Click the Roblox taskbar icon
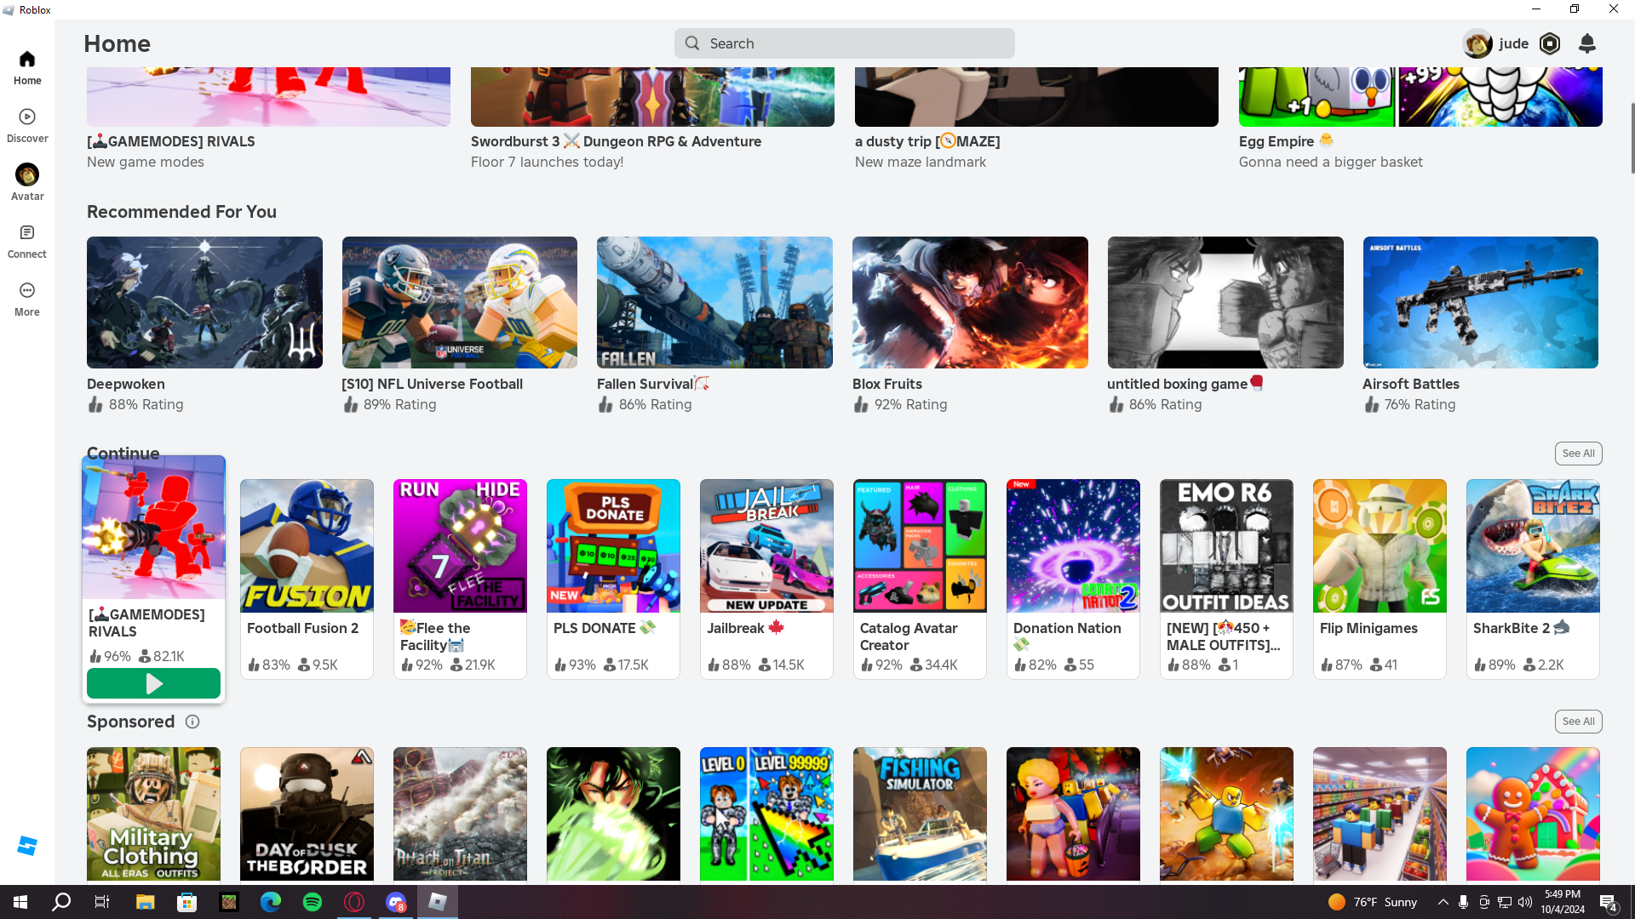 [x=438, y=902]
